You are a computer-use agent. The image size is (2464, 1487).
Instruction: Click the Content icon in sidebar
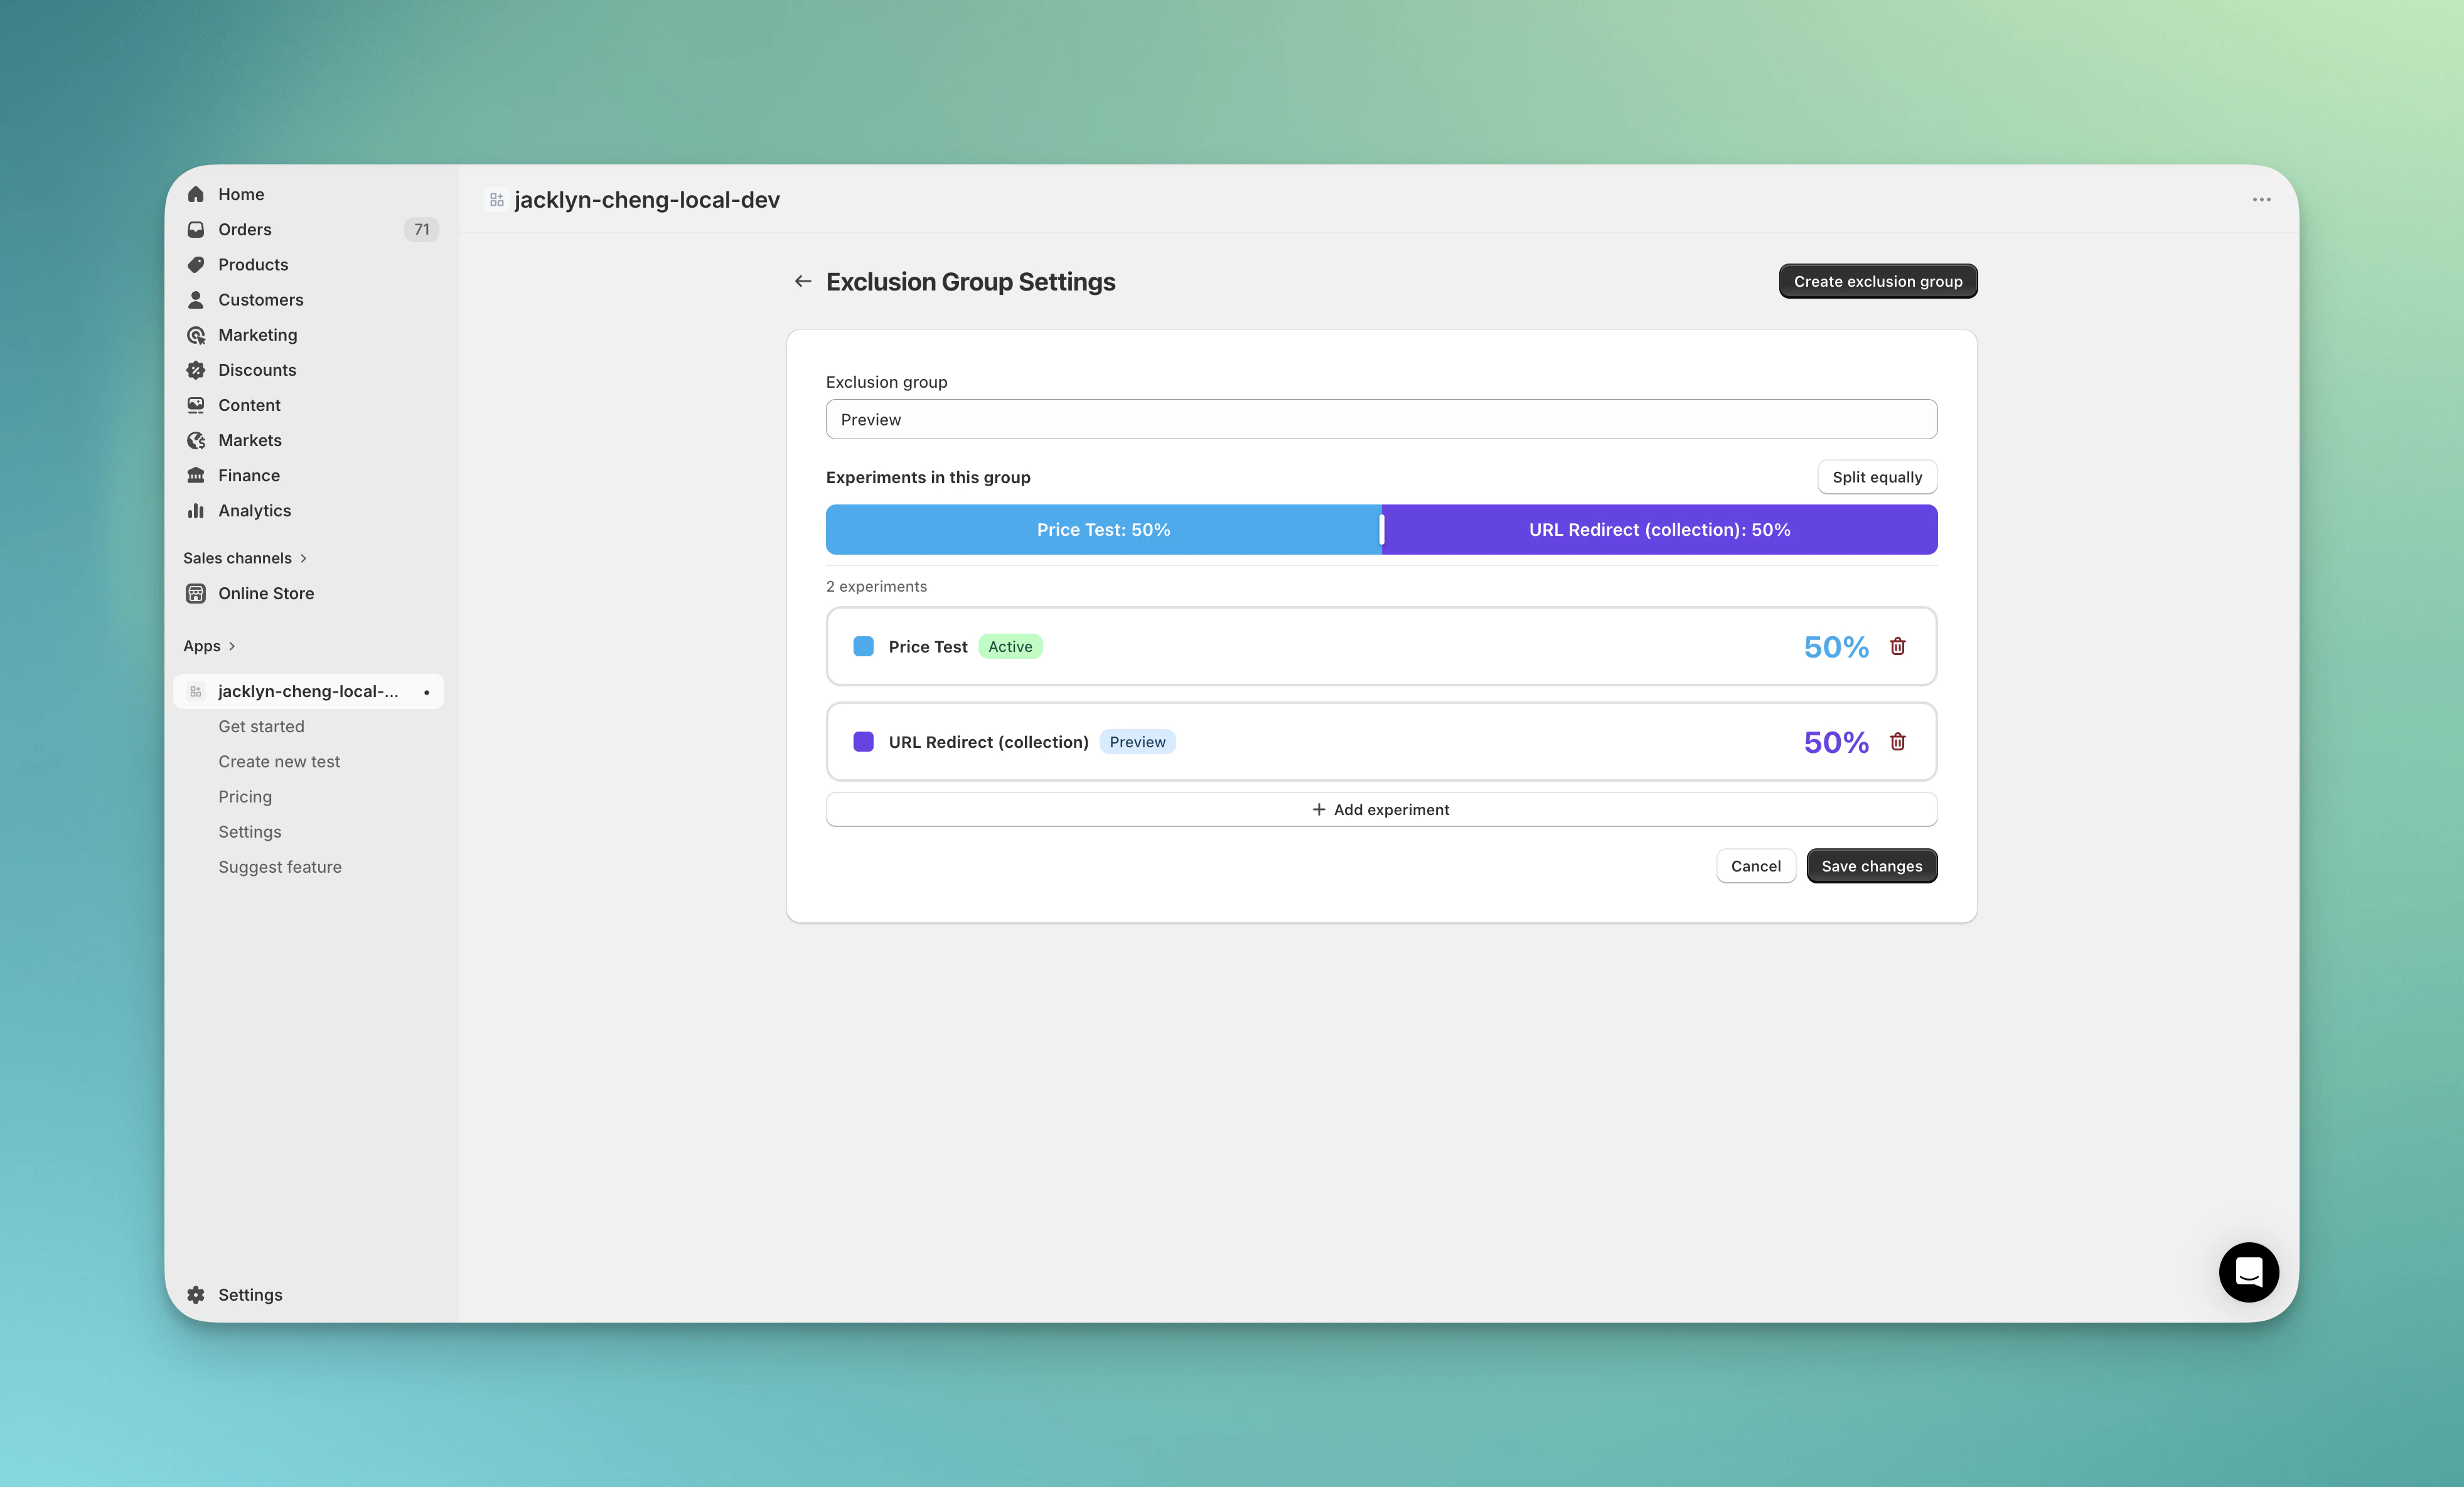tap(196, 405)
